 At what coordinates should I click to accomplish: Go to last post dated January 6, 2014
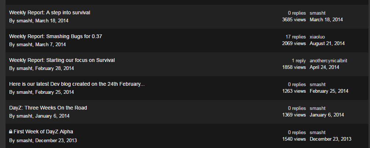click(x=327, y=115)
